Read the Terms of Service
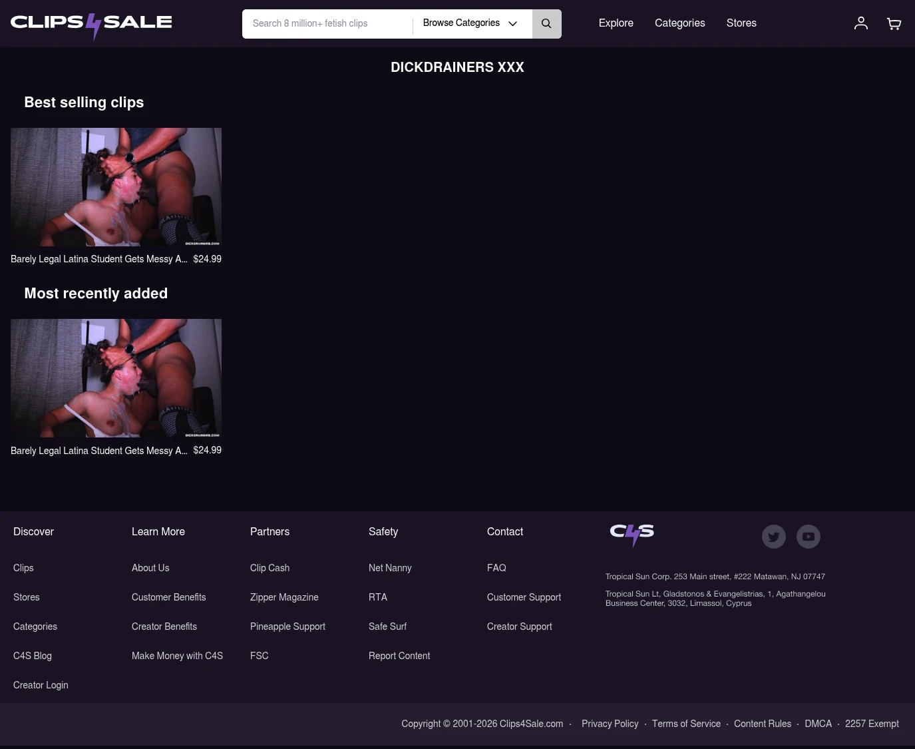The width and height of the screenshot is (915, 749). [686, 724]
